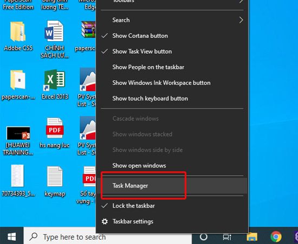Toggle Show People on the taskbar

pyautogui.click(x=172, y=67)
